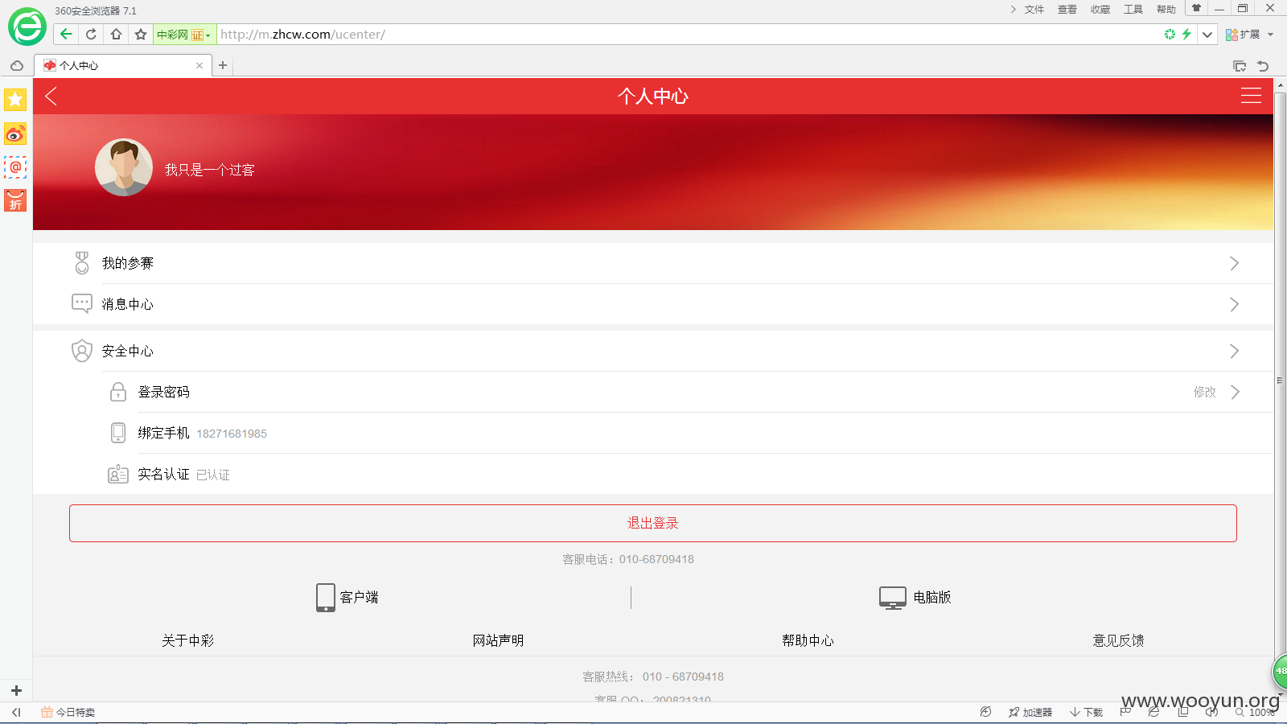1287x724 pixels.
Task: Open the 消息中心 row
Action: (653, 304)
